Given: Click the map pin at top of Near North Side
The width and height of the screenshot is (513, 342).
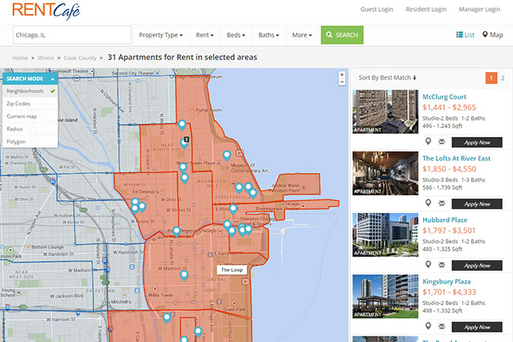Looking at the screenshot, I should pos(182,125).
